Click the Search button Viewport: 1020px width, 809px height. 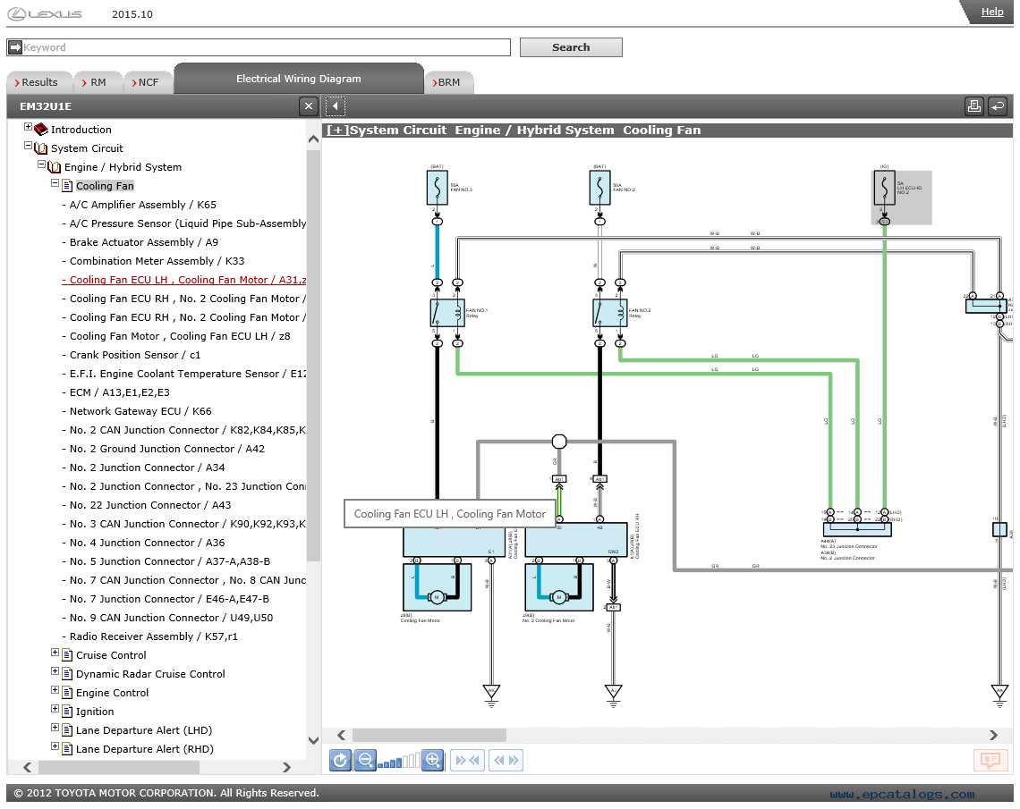[x=571, y=47]
